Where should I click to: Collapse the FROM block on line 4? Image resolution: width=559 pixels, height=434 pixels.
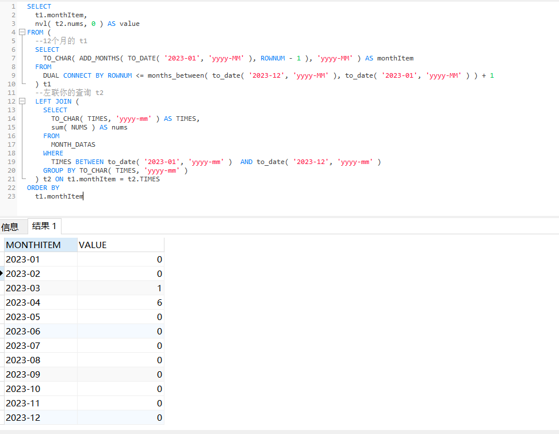pos(22,32)
